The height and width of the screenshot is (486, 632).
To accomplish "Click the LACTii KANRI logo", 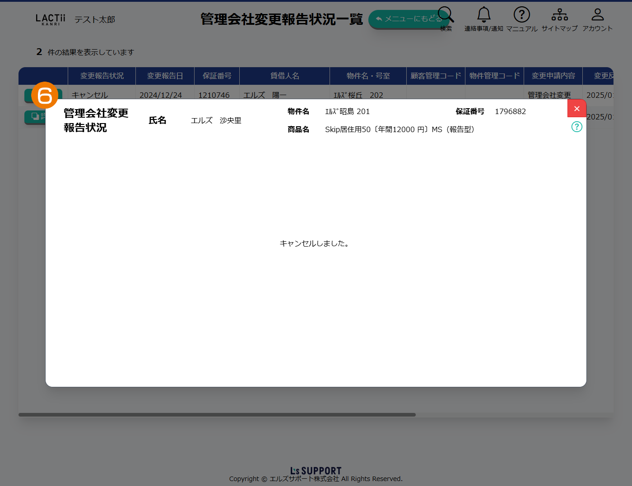I will pyautogui.click(x=51, y=19).
